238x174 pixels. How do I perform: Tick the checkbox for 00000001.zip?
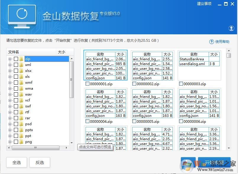[x=87, y=84]
